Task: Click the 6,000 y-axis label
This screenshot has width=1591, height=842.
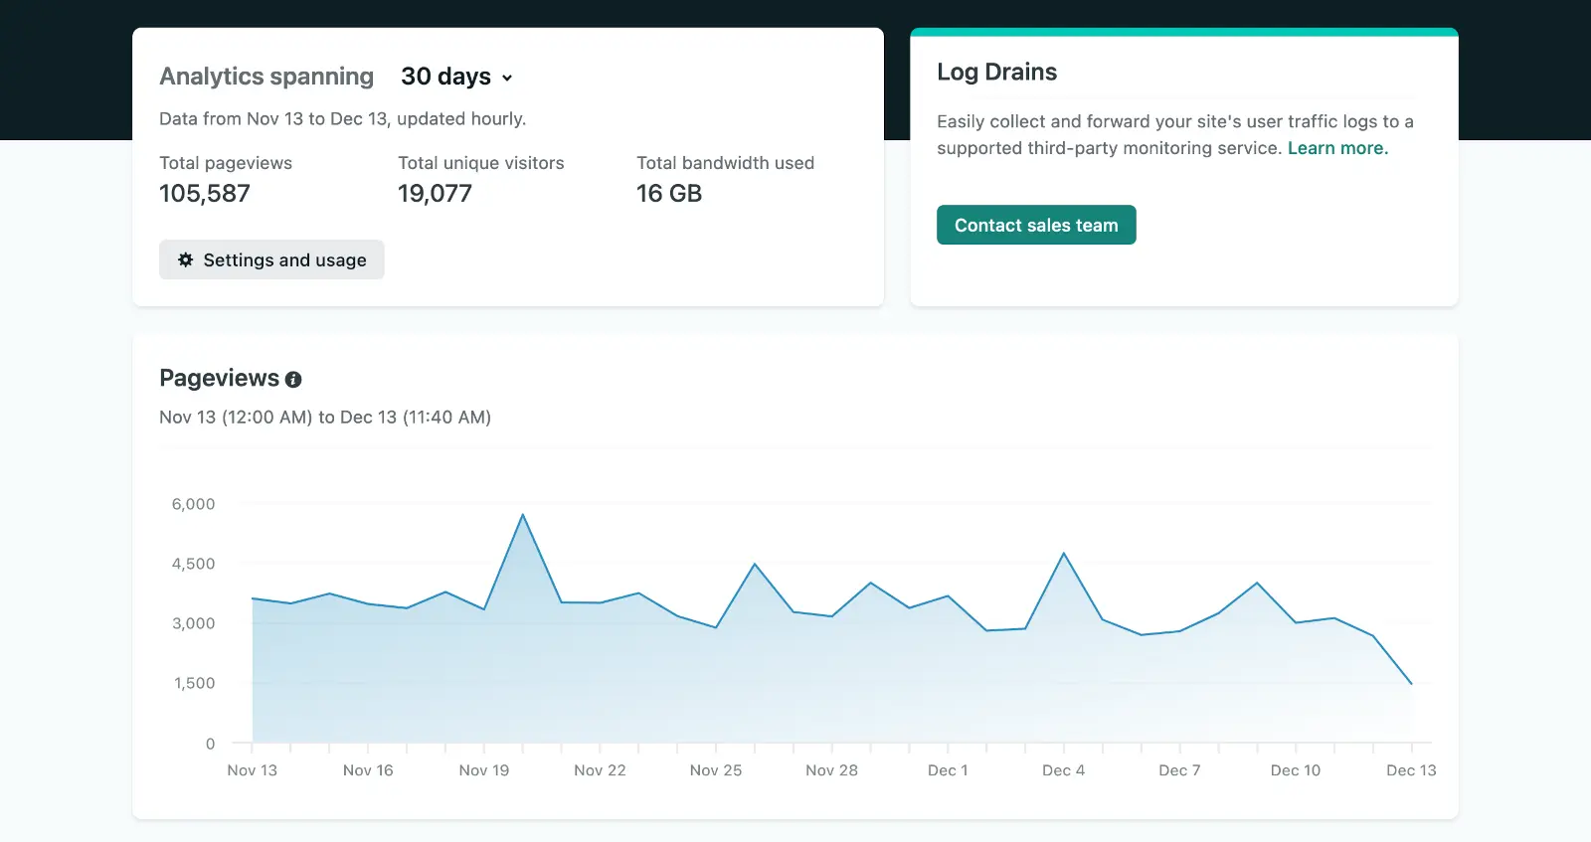Action: (x=193, y=504)
